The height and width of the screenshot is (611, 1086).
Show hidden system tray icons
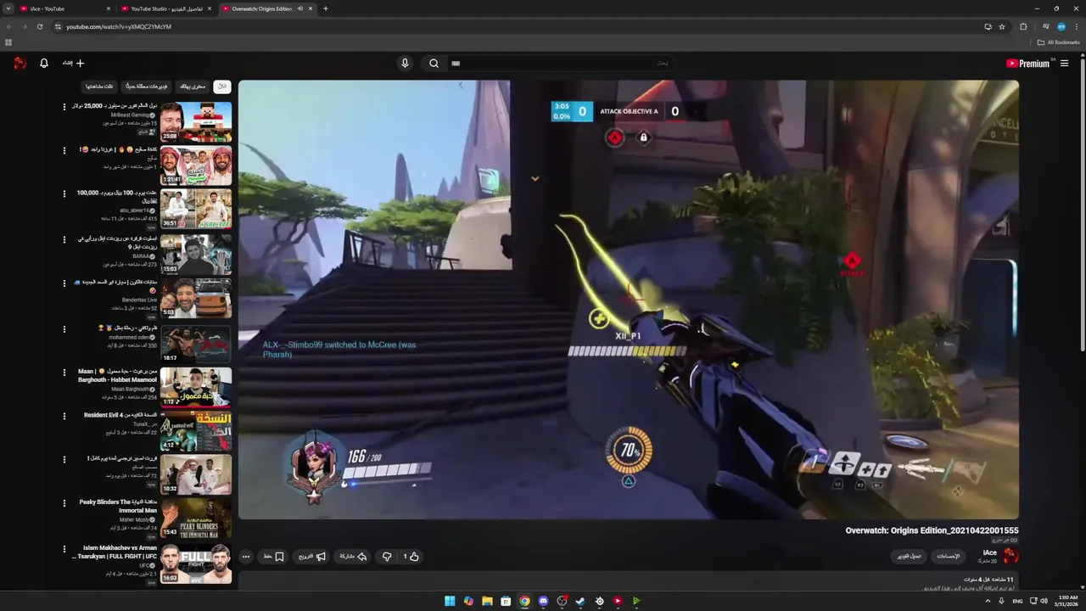(988, 601)
